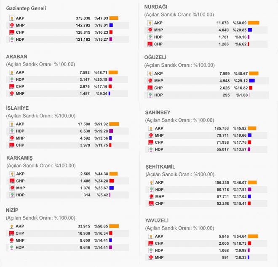
Task: Click the MHP logo in Gaziantep Geneli
Action: click(12, 26)
